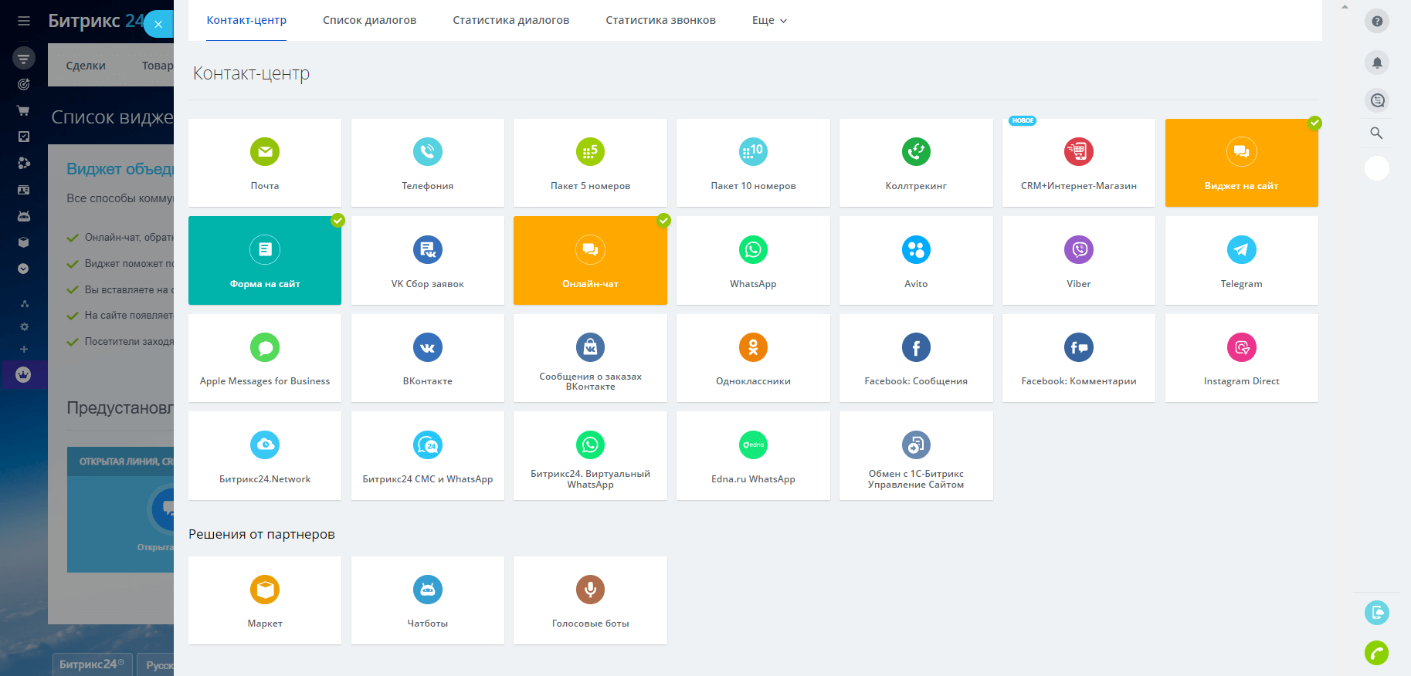1411x676 pixels.
Task: Open the settings gear in left sidebar
Action: [24, 326]
